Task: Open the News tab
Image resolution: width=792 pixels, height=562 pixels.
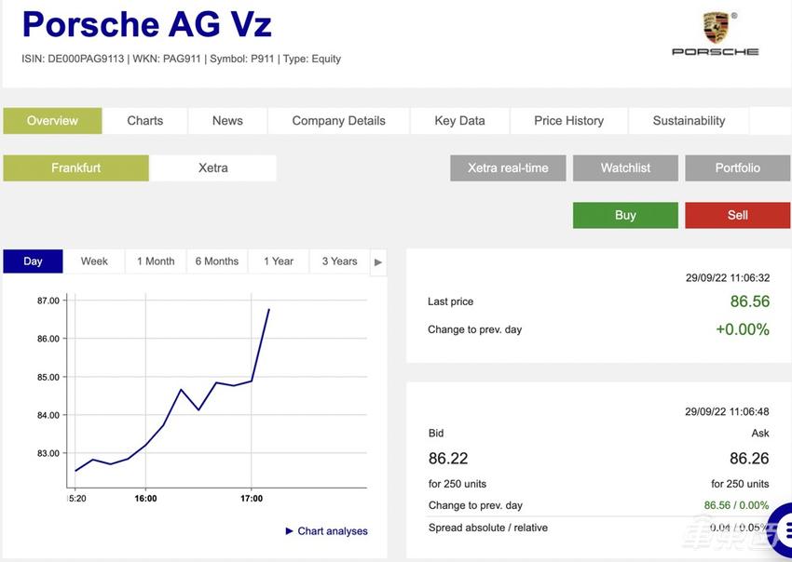Action: tap(227, 121)
